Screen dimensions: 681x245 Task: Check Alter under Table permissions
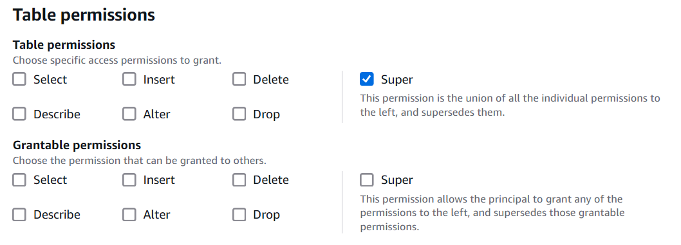click(129, 114)
